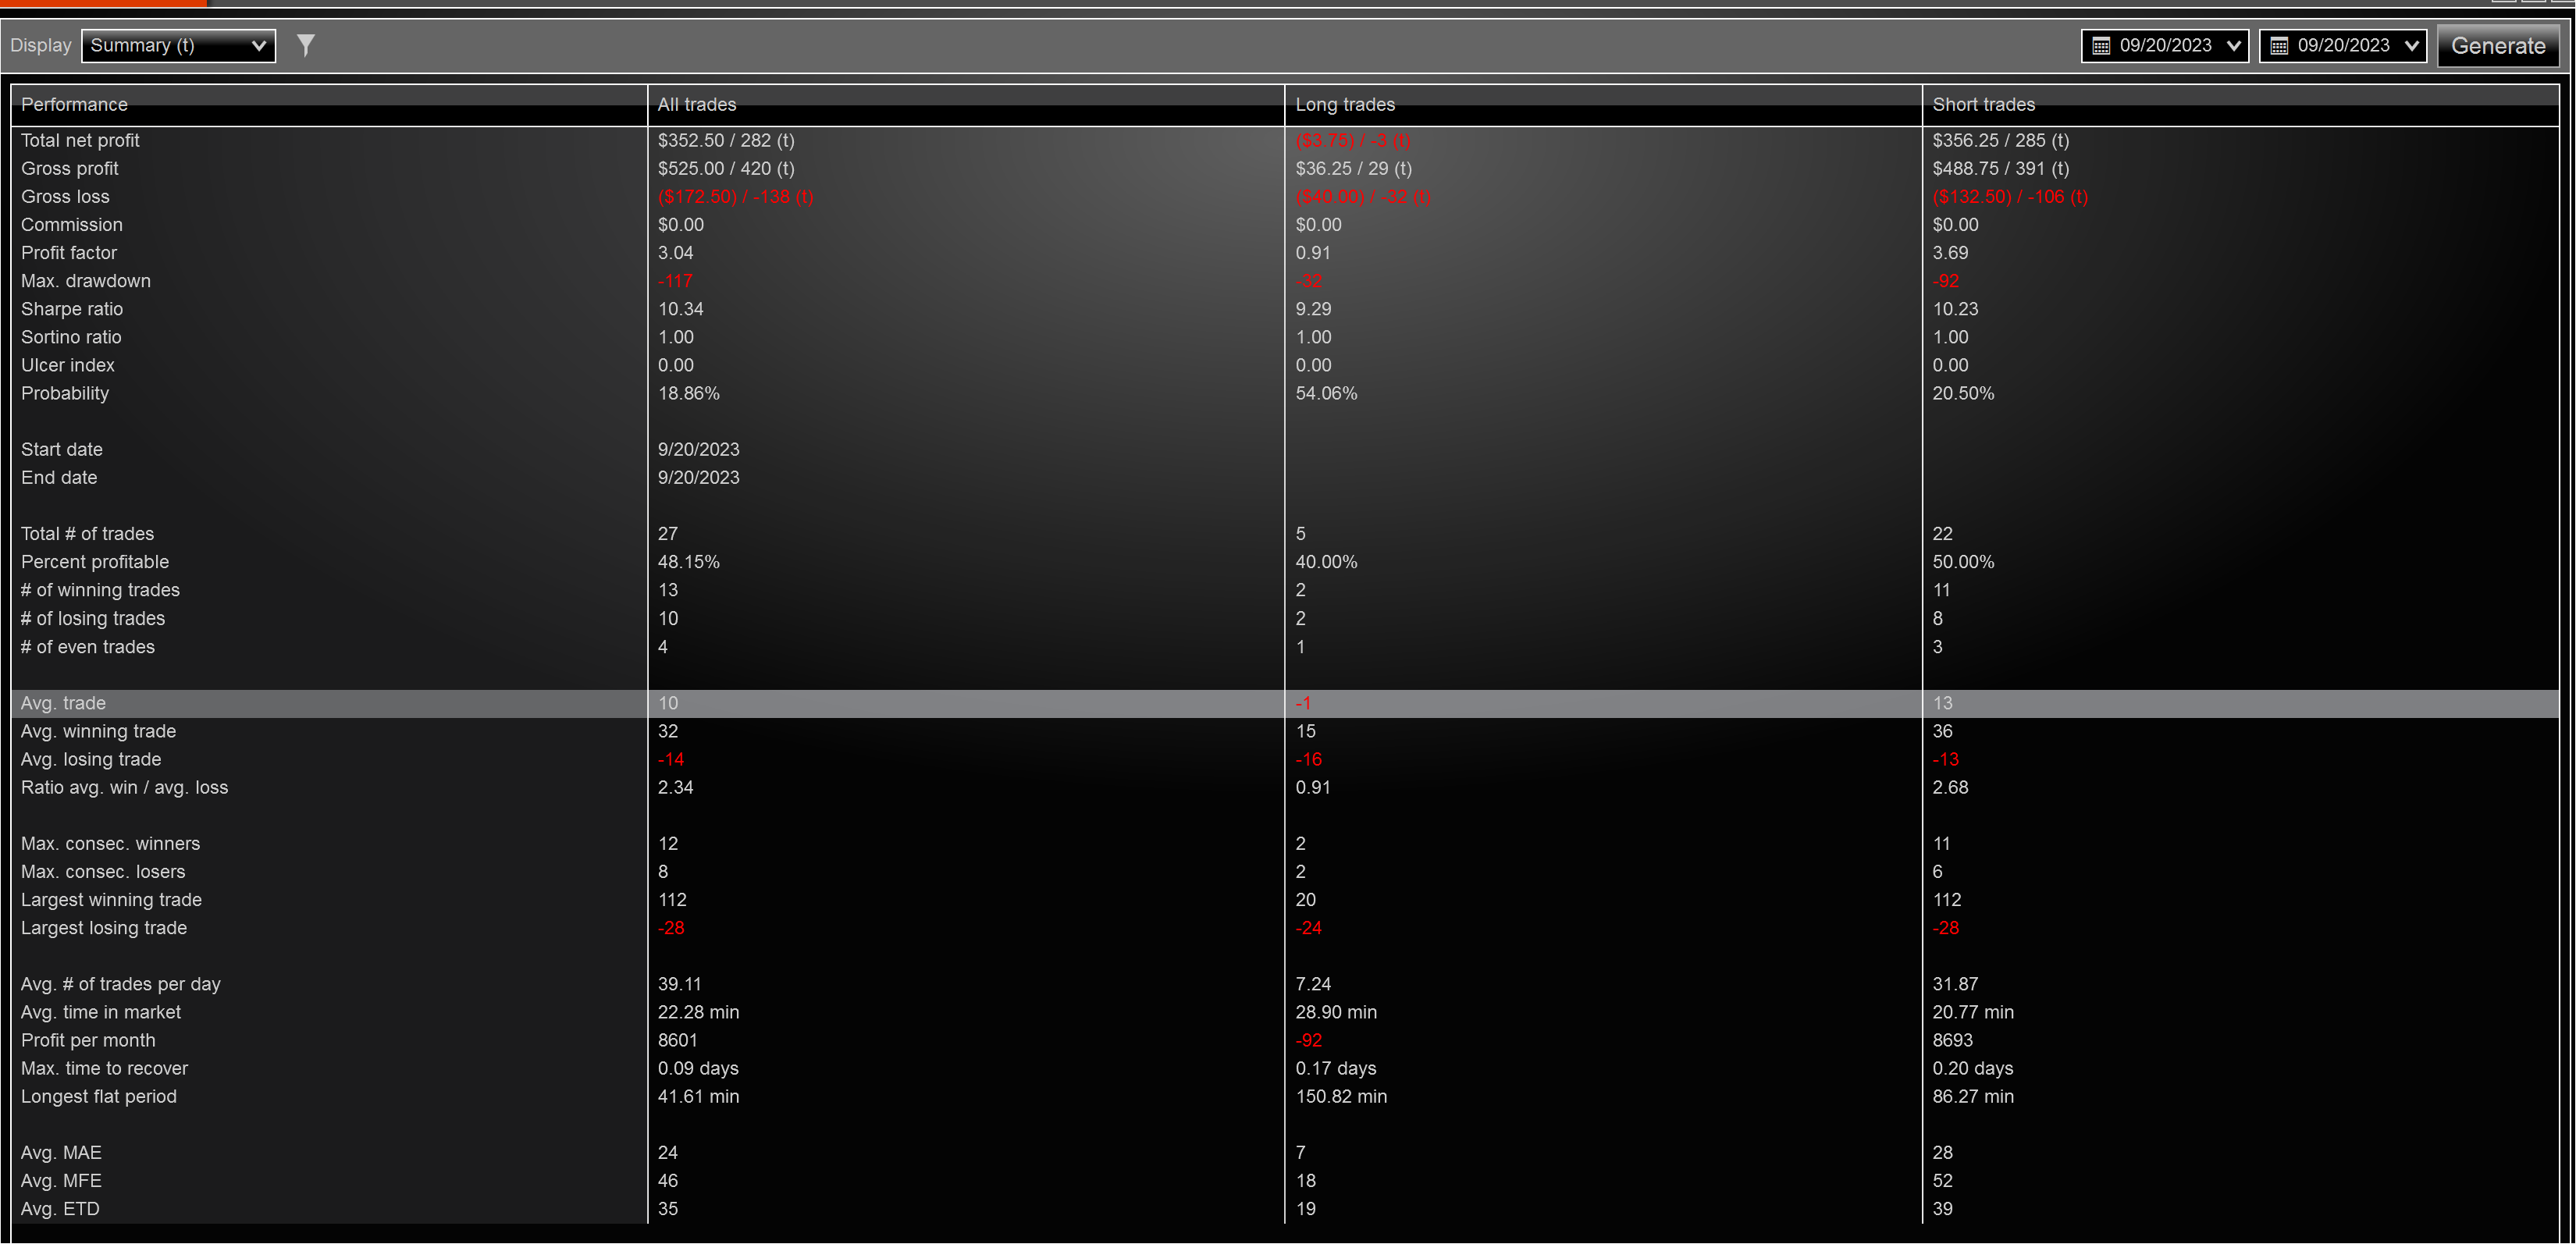Image resolution: width=2576 pixels, height=1244 pixels.
Task: Click the # of losing trades label
Action: tap(93, 619)
